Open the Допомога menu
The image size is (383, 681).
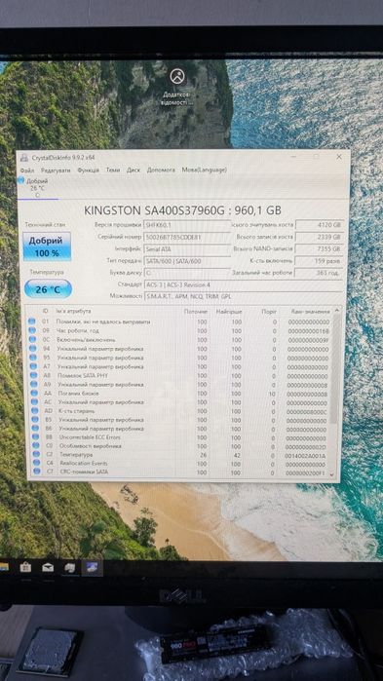[x=161, y=170]
